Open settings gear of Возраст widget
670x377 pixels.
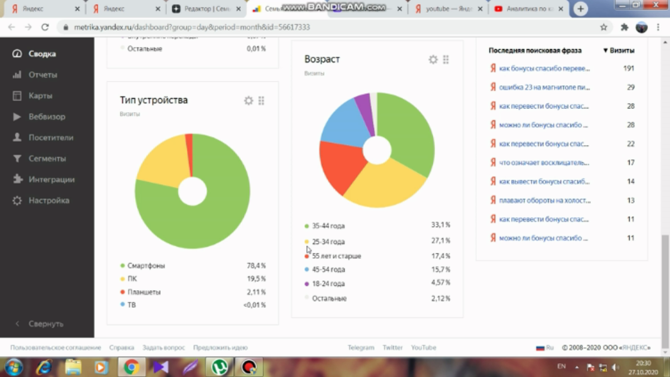(433, 59)
